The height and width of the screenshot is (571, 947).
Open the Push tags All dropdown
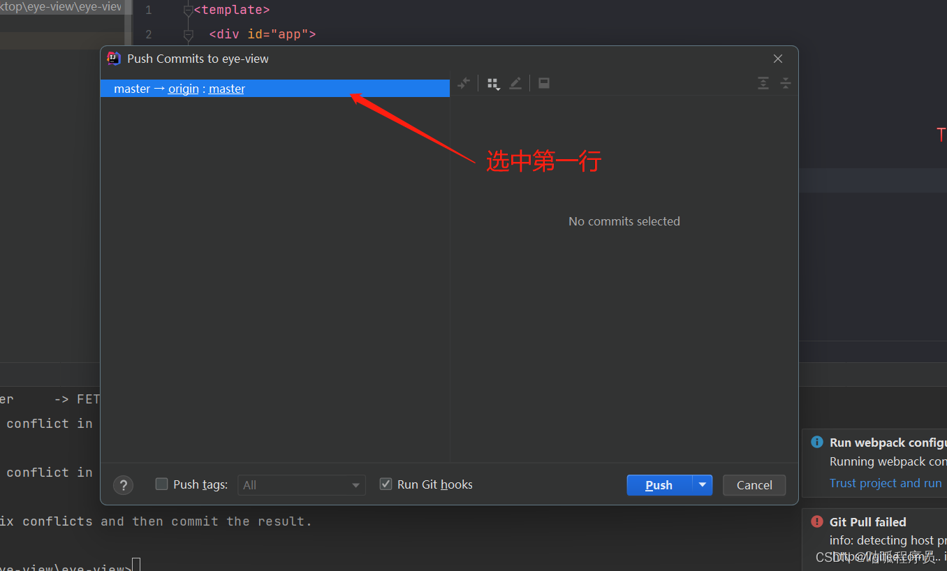(x=302, y=485)
